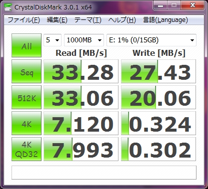Close the CrystalDiskMark window

(193, 5)
